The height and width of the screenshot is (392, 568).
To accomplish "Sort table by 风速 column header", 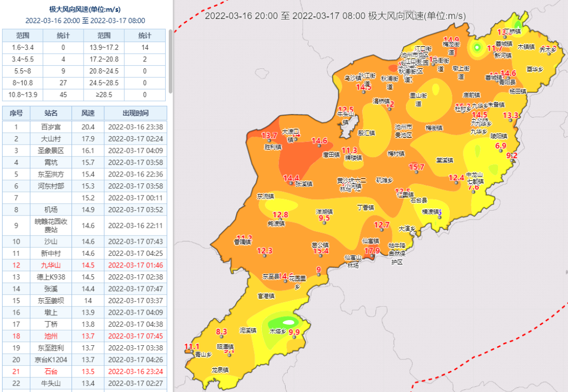I will coord(88,113).
